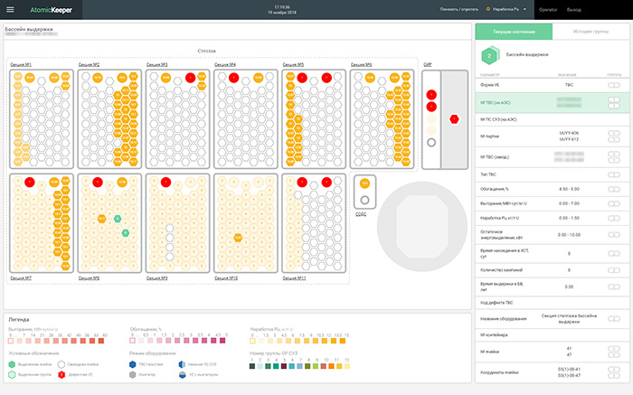Click the yellow hexagon in the СОДС box

[x=365, y=183]
